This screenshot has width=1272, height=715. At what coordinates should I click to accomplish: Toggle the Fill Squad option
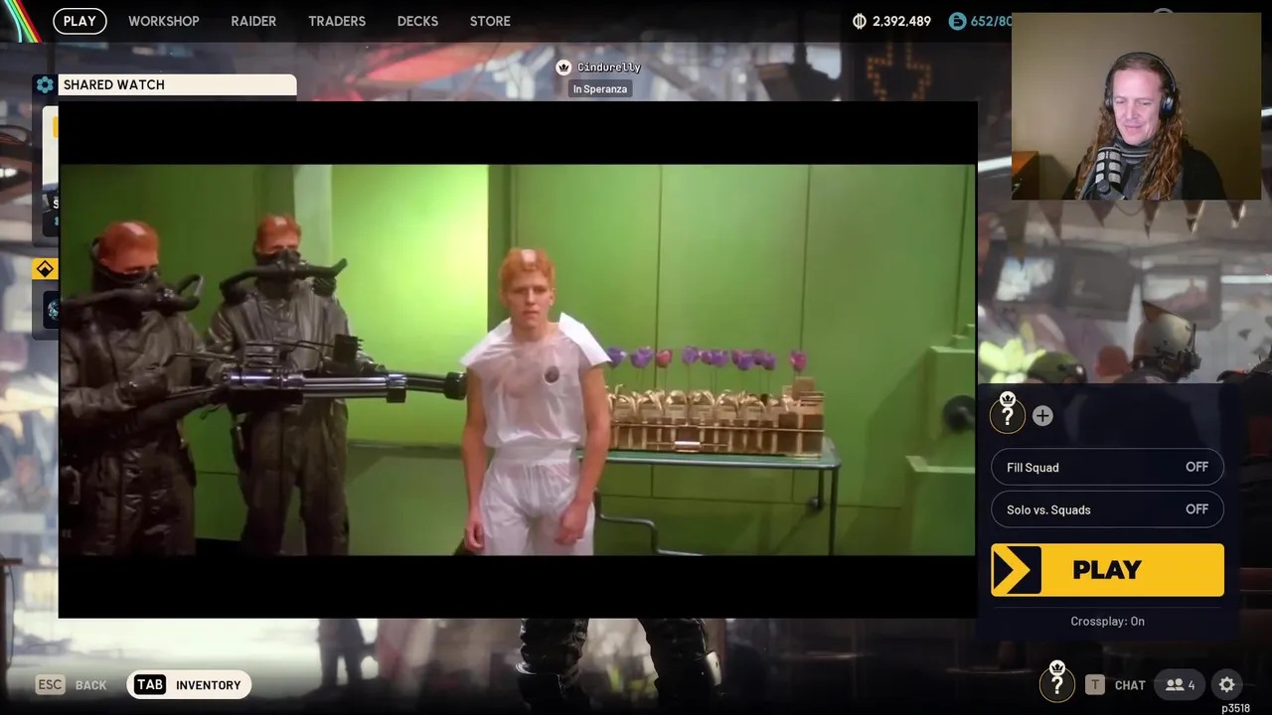coord(1107,467)
